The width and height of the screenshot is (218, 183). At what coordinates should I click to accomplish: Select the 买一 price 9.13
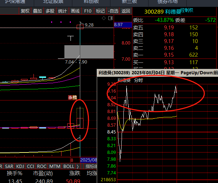point(169,62)
